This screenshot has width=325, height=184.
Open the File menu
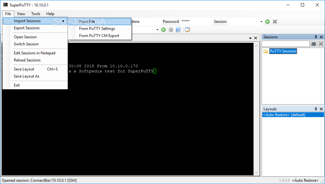(8, 14)
